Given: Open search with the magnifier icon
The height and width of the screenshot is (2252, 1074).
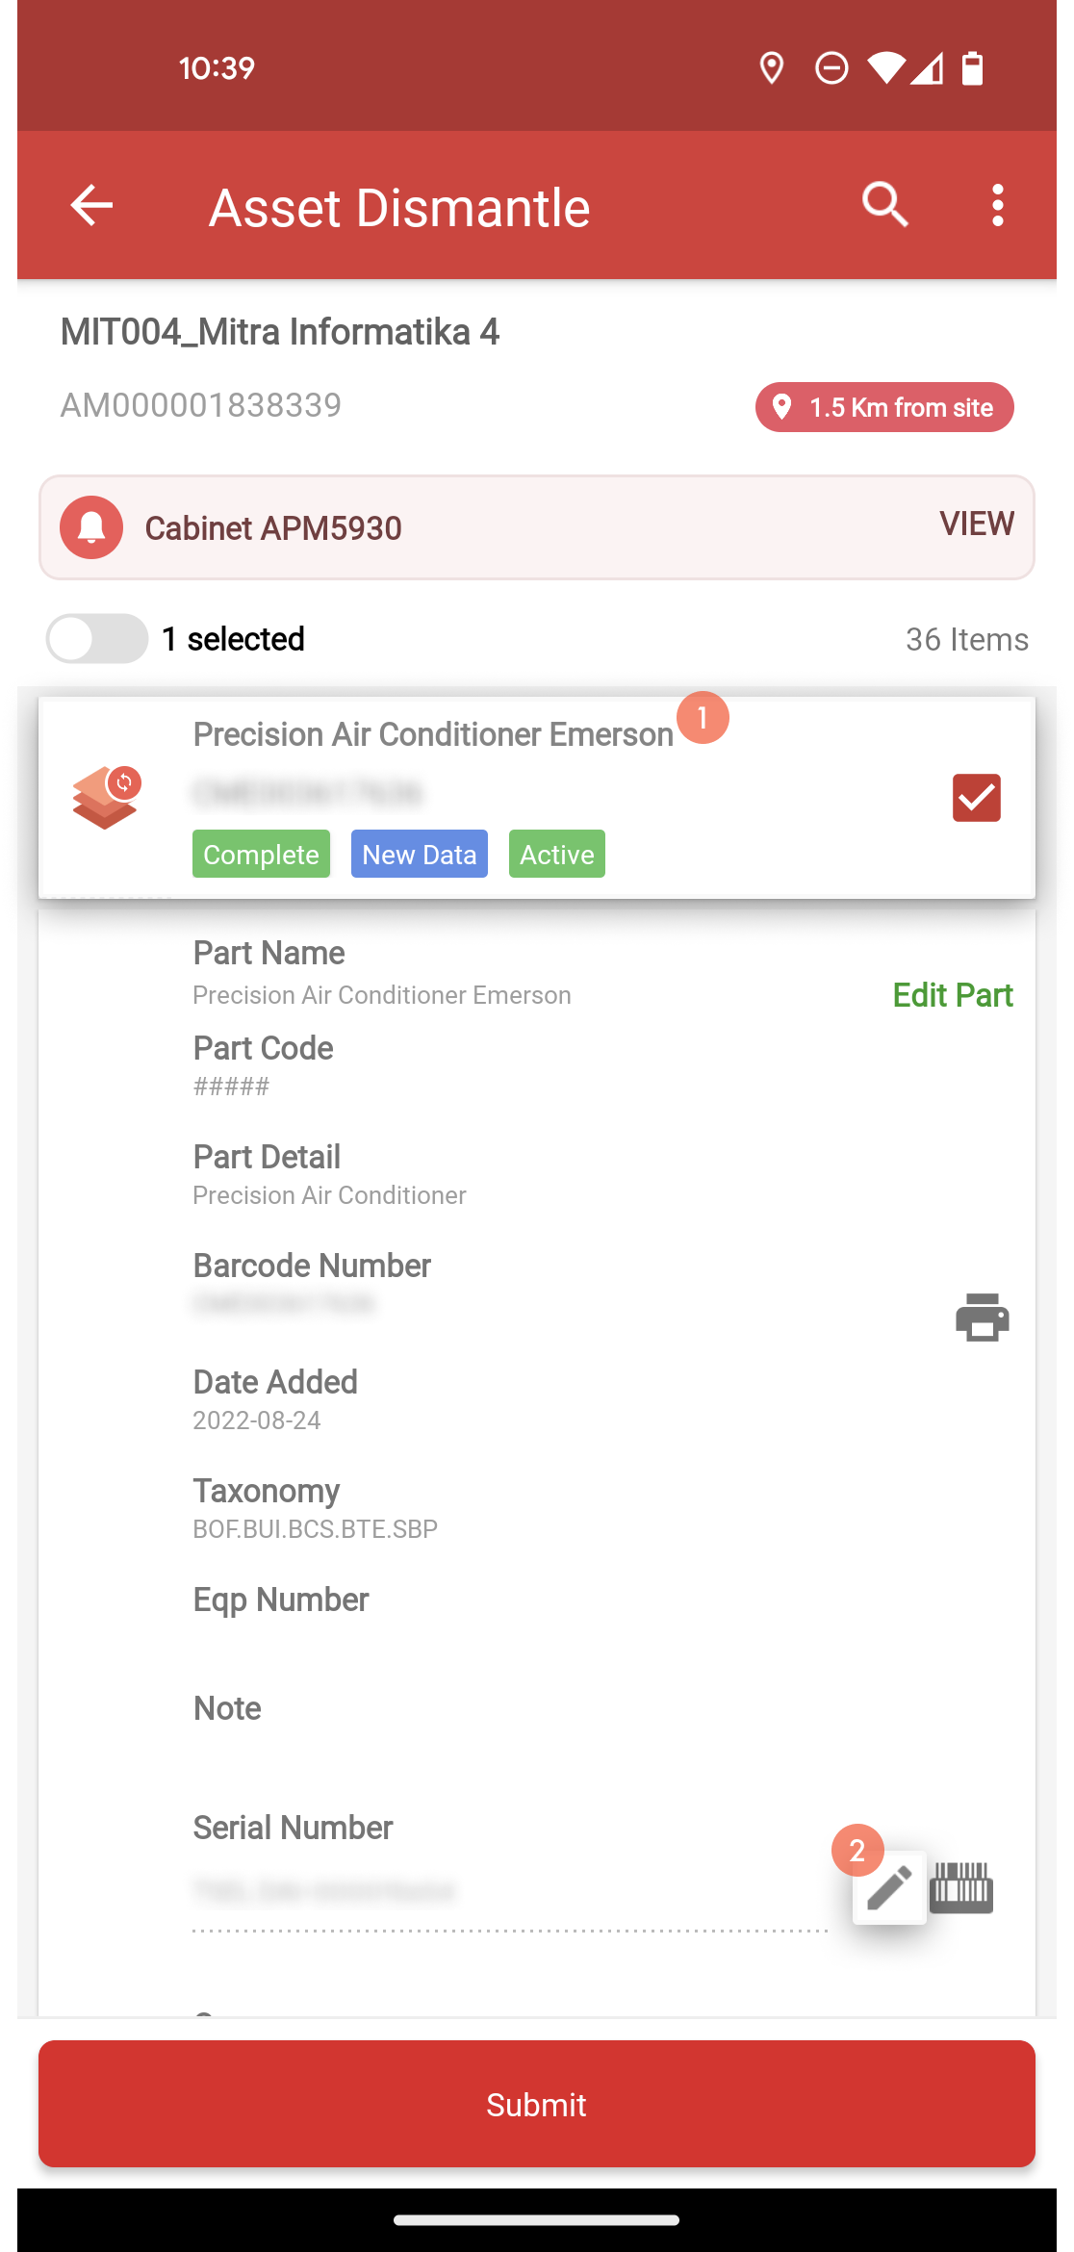Looking at the screenshot, I should [x=885, y=204].
